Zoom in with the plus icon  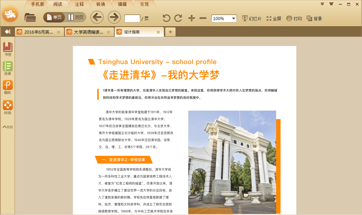[191, 18]
